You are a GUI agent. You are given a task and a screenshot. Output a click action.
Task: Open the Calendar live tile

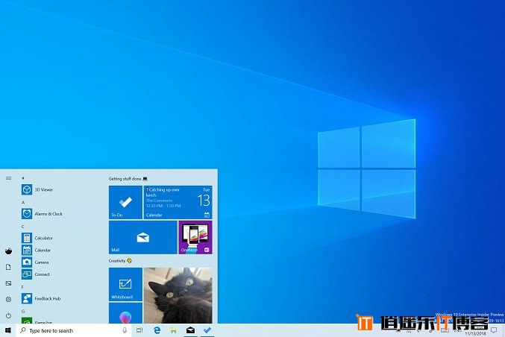coord(178,203)
